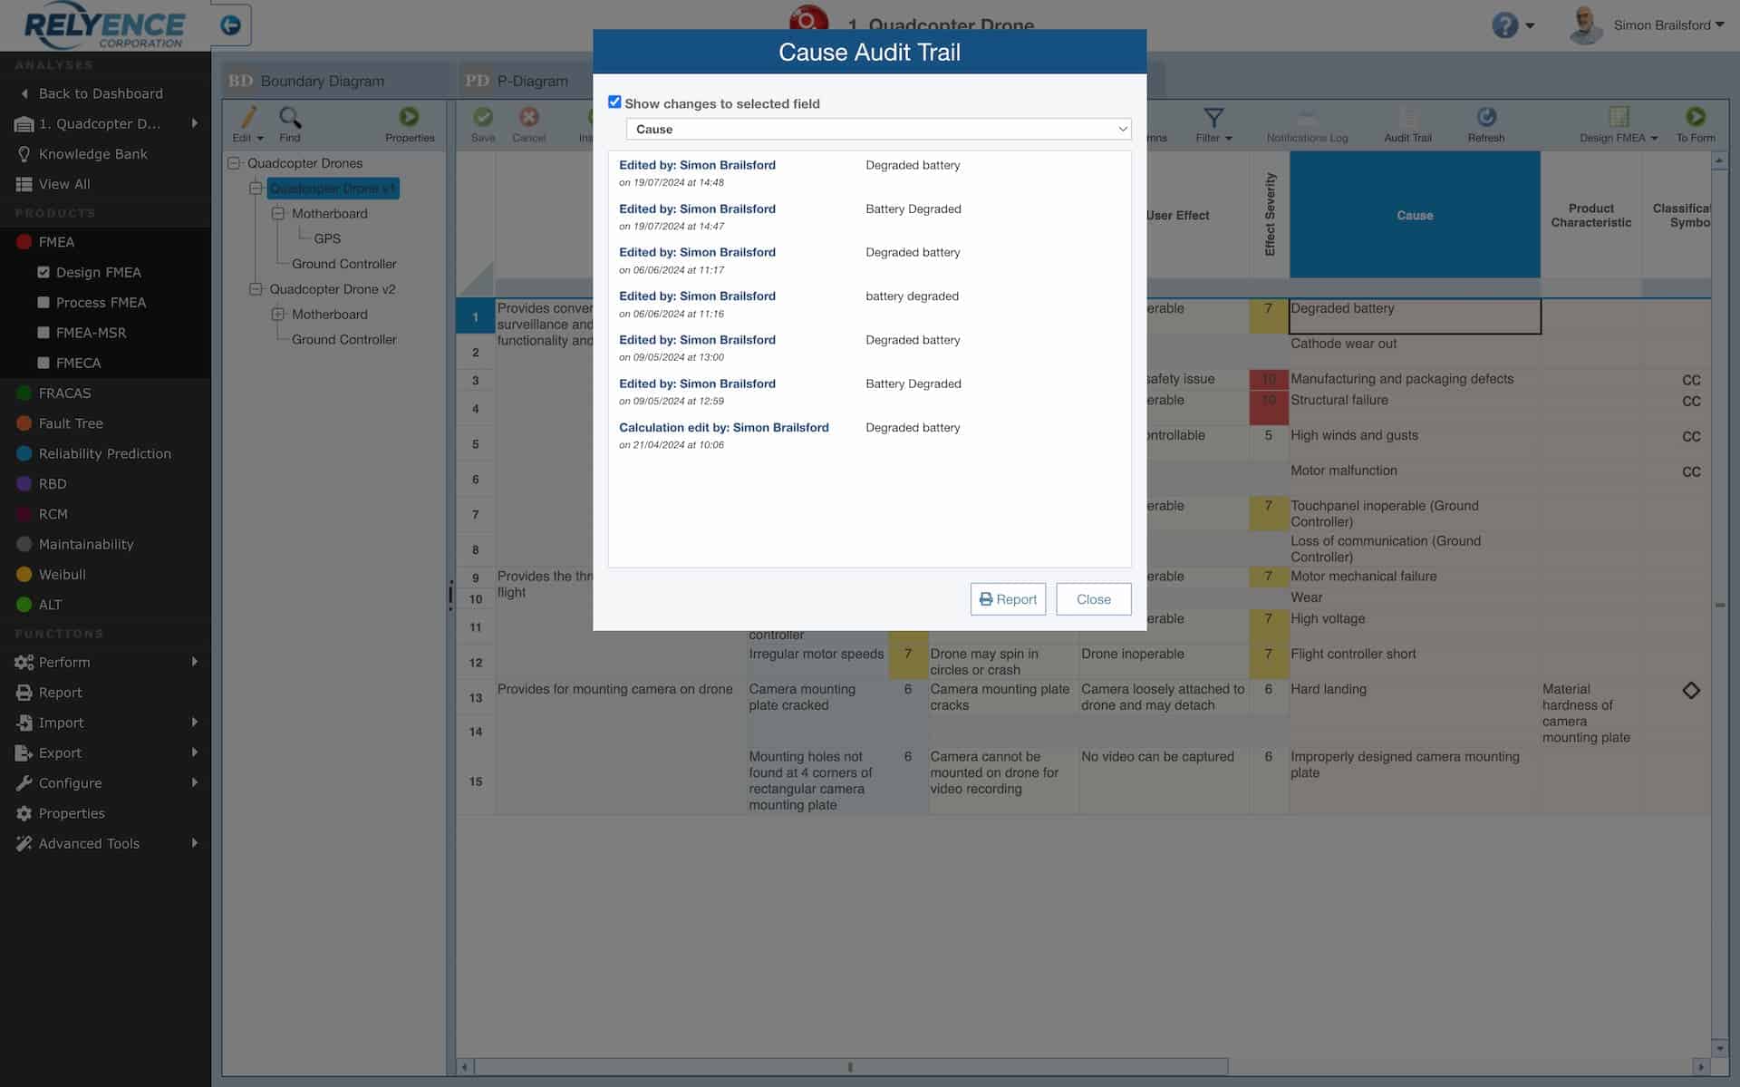Expand the Motherboard node under Quadcopter Drone v2
This screenshot has height=1087, width=1740.
click(x=278, y=315)
